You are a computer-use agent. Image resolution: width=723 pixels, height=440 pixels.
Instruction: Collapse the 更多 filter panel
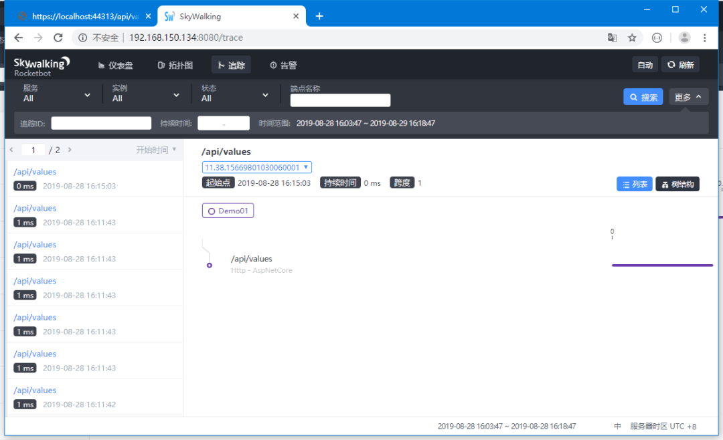688,96
